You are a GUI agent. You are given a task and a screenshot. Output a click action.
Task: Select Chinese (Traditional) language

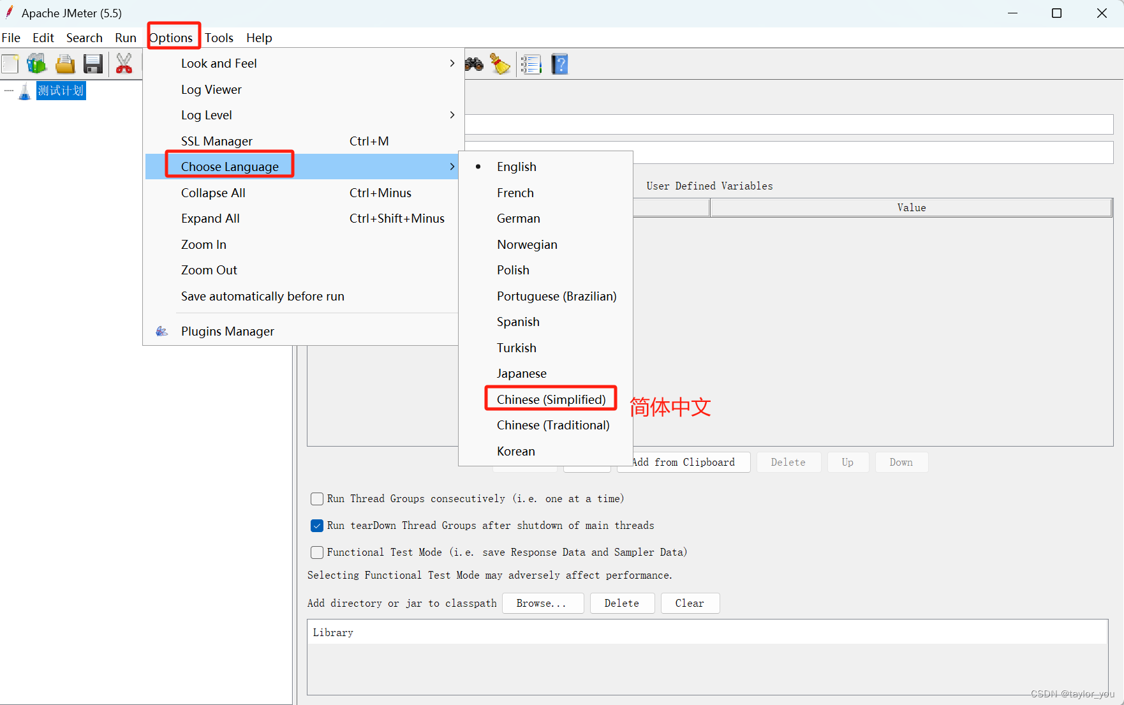click(x=553, y=425)
